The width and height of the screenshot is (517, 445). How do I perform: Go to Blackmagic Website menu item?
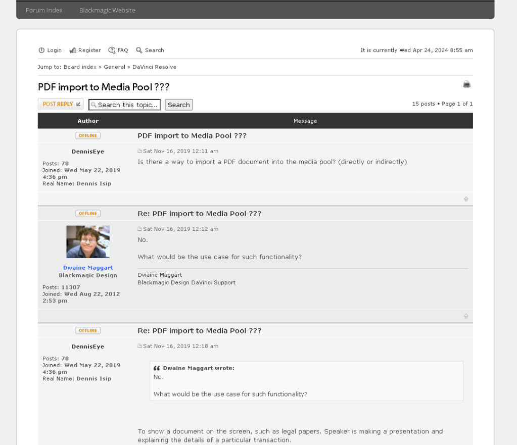[107, 10]
